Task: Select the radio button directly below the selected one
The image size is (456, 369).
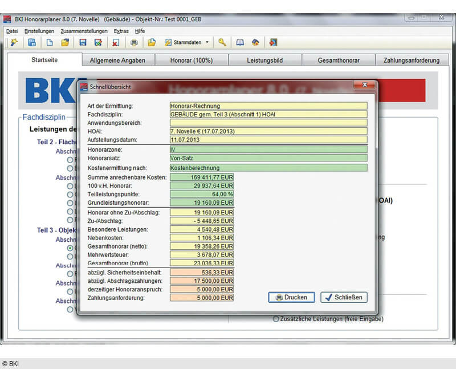Action: point(70,257)
